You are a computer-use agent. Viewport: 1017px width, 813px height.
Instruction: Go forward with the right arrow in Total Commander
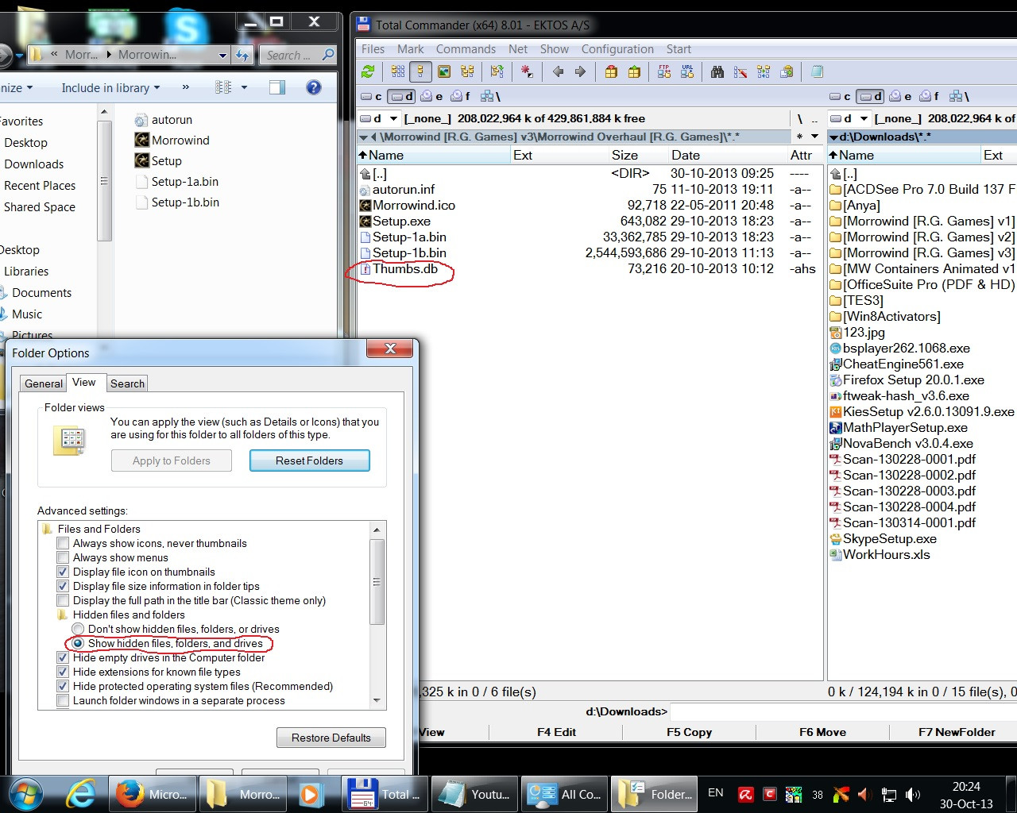[x=580, y=72]
